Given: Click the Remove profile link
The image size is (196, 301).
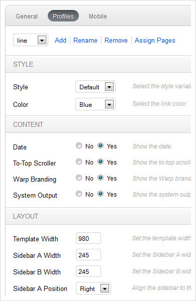Looking at the screenshot, I should click(116, 40).
